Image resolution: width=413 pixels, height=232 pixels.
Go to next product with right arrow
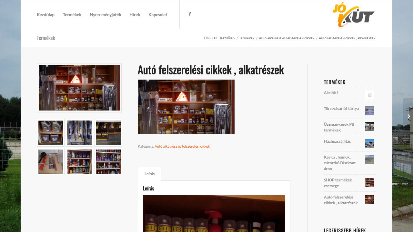(408, 116)
